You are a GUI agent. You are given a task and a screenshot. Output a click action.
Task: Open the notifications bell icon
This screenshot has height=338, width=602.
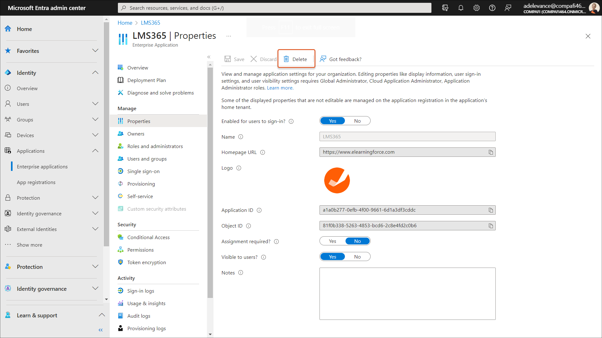tap(461, 8)
